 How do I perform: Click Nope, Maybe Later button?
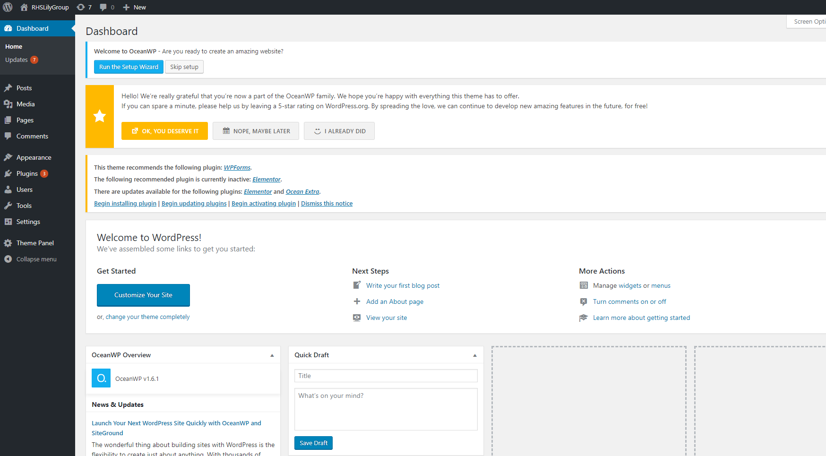click(256, 131)
